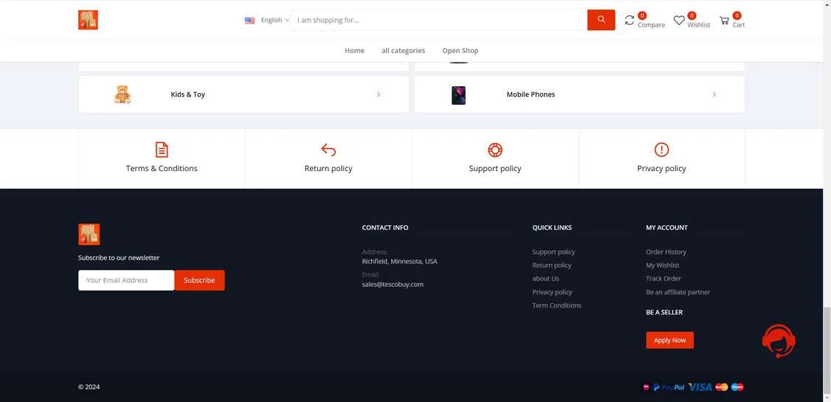The width and height of the screenshot is (831, 402).
Task: Open the Support policy quick link in footer
Action: click(554, 252)
